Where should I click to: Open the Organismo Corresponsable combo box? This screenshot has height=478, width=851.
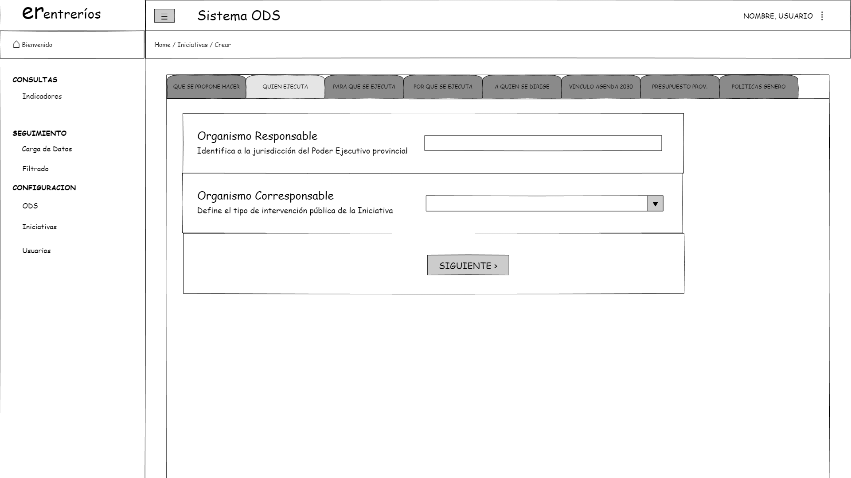536,204
